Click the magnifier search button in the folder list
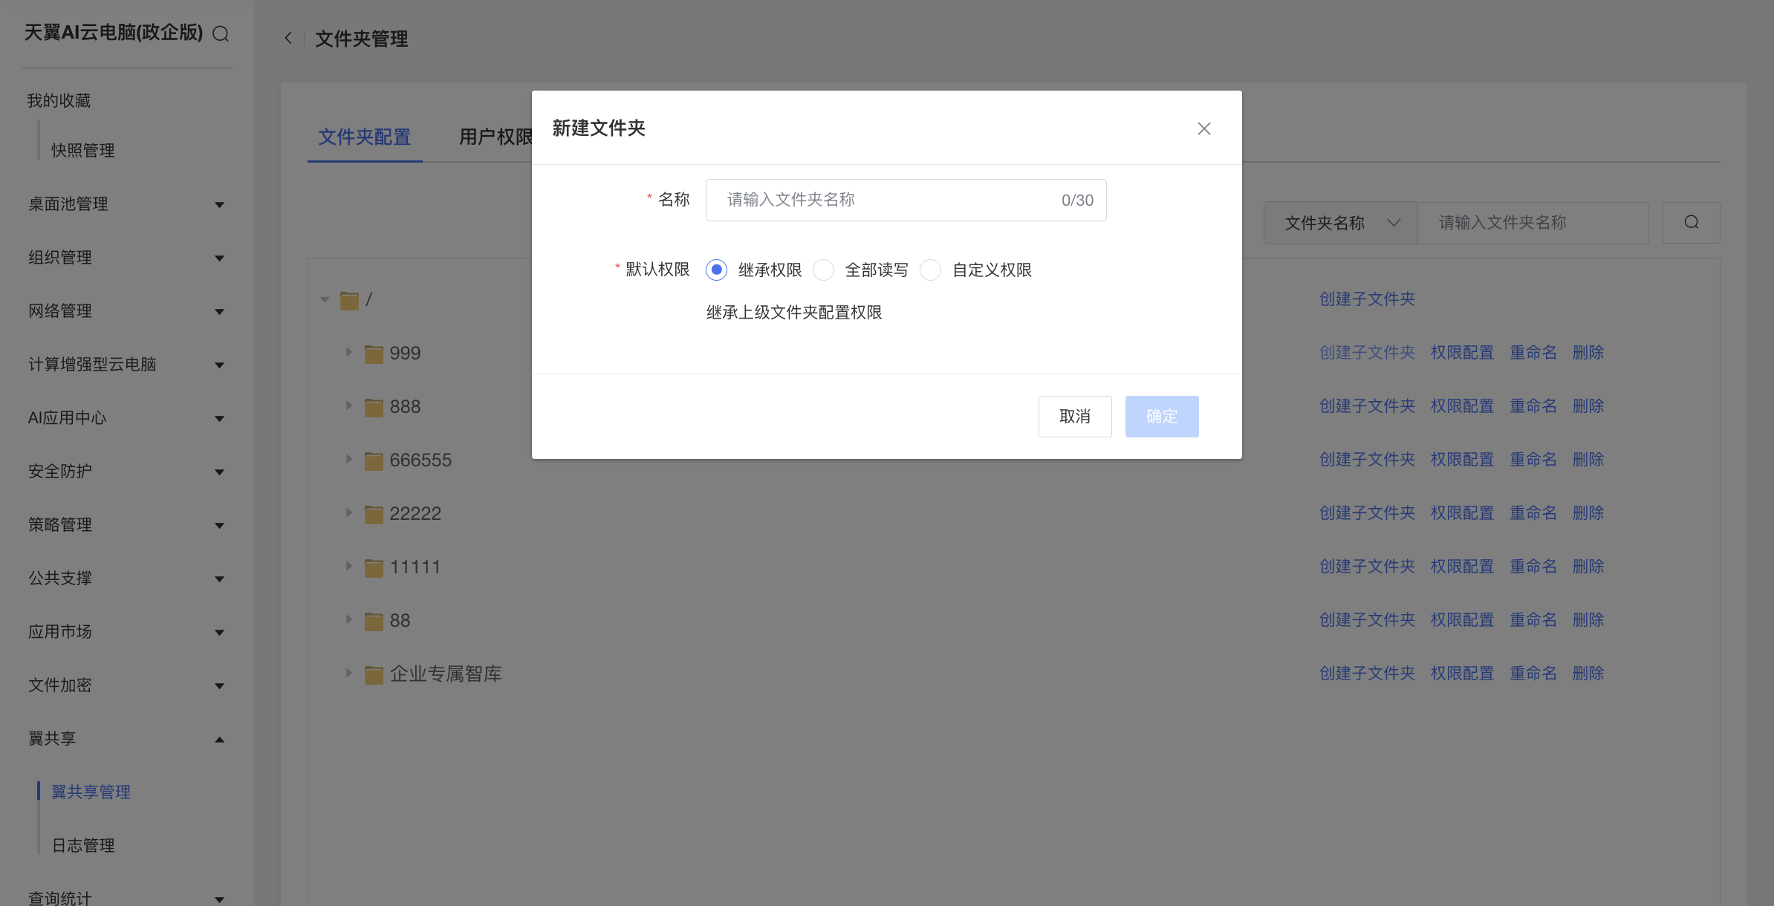 point(1691,223)
